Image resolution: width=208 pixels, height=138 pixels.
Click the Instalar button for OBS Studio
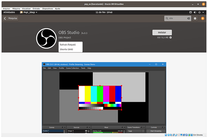[x=162, y=33]
